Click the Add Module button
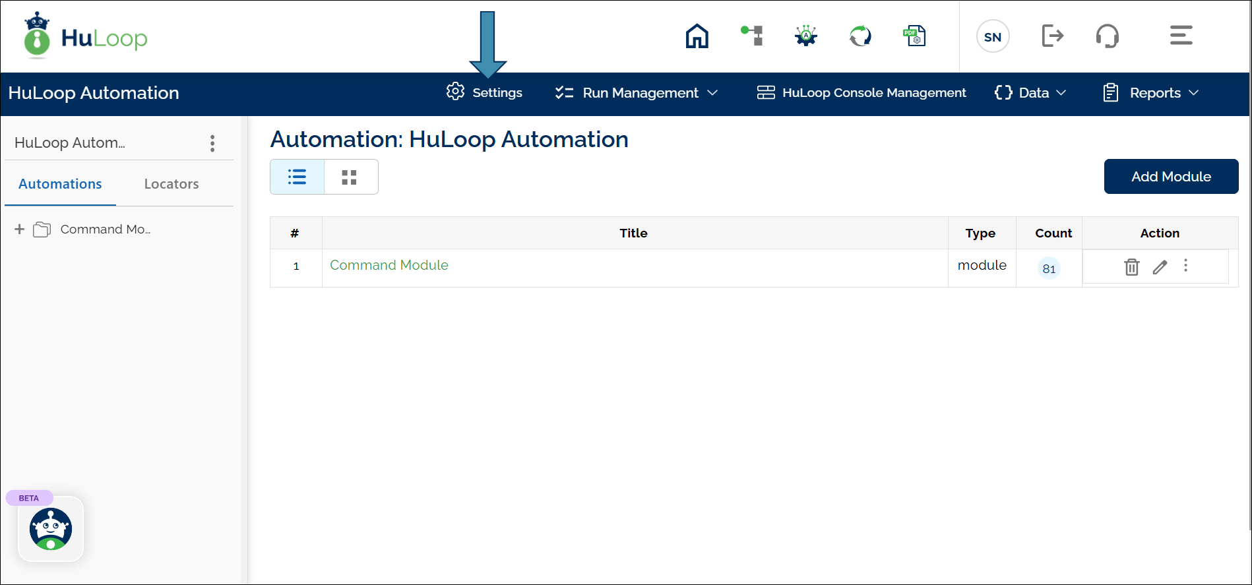 point(1171,177)
